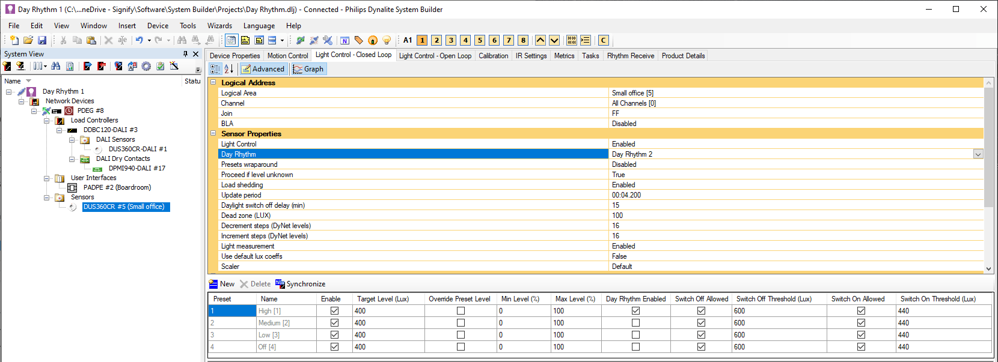The width and height of the screenshot is (998, 362).
Task: Open the Undo history dropdown arrow
Action: pyautogui.click(x=149, y=40)
